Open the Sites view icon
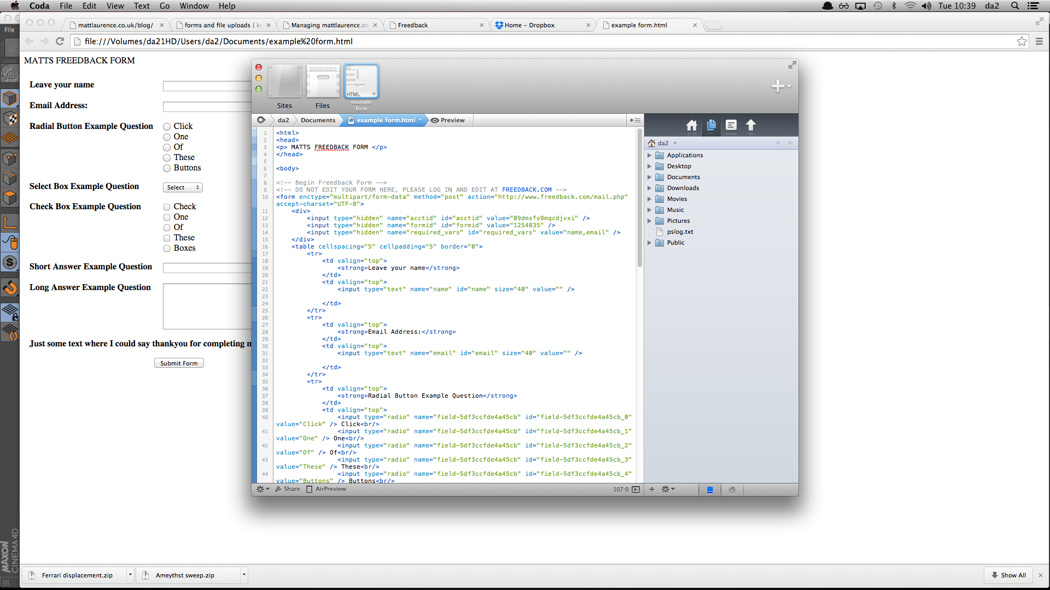 pyautogui.click(x=284, y=81)
